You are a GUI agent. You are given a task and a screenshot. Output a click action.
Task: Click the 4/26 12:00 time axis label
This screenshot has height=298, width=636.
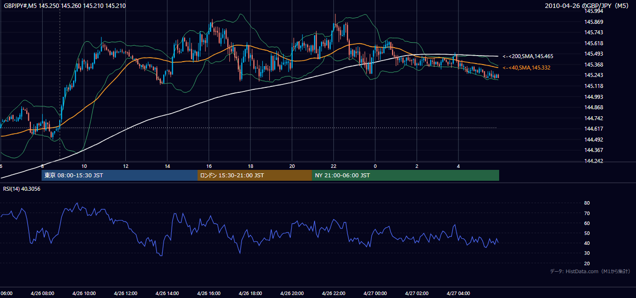click(125, 294)
